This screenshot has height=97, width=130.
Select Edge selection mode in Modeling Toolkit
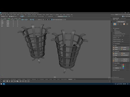point(121,24)
